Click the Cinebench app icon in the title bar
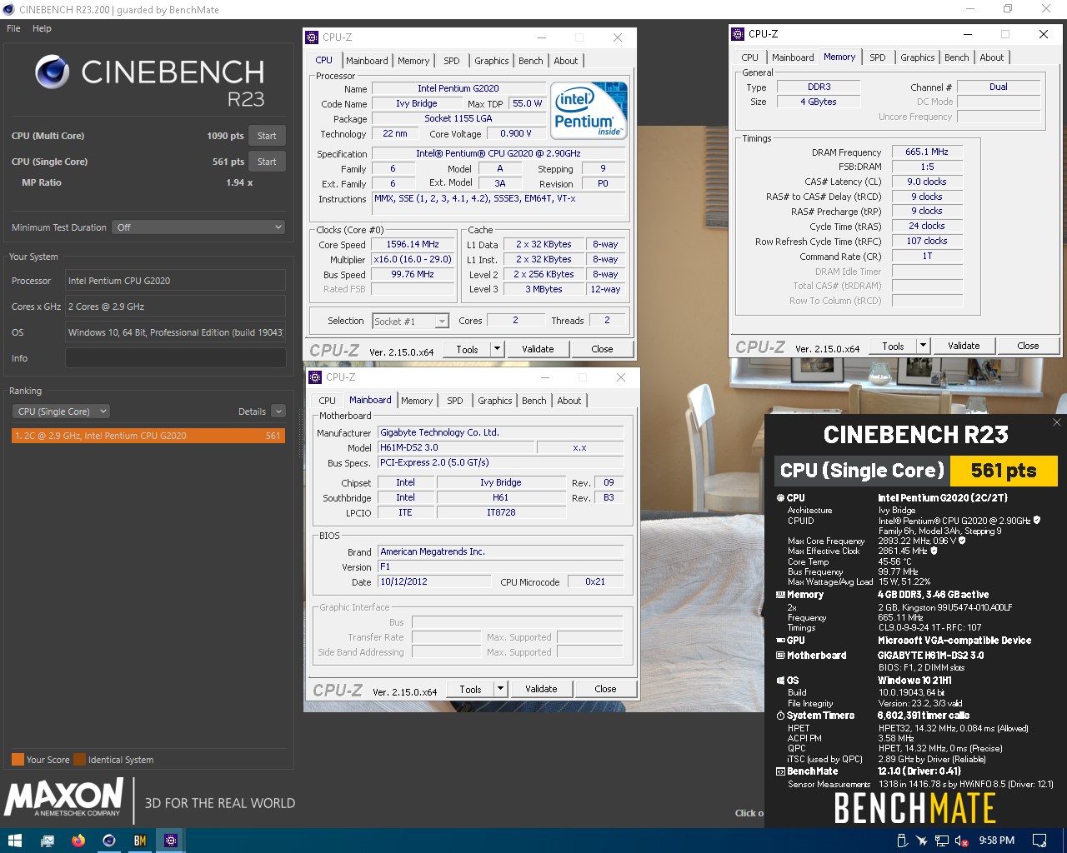 [x=8, y=9]
